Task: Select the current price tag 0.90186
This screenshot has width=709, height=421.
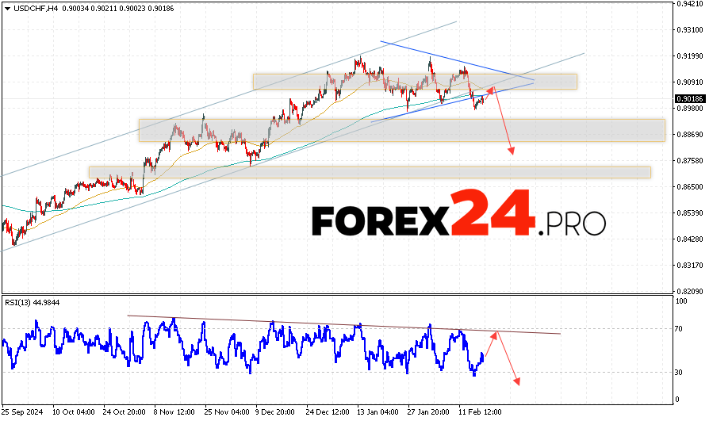Action: tap(690, 98)
